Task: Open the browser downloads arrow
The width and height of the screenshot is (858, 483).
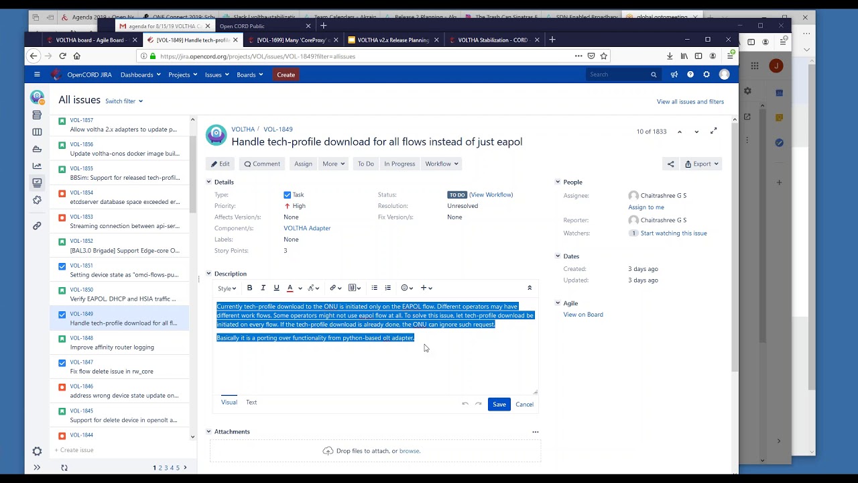Action: click(x=670, y=56)
